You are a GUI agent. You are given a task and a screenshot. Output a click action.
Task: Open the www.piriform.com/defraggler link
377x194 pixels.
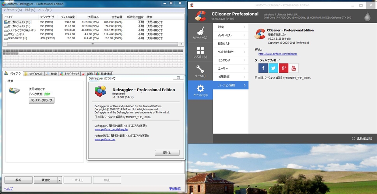[x=111, y=129]
